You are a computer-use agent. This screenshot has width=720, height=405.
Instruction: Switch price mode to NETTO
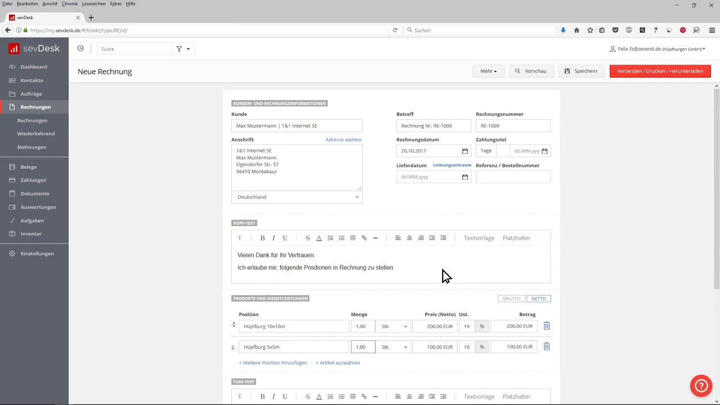pos(538,299)
